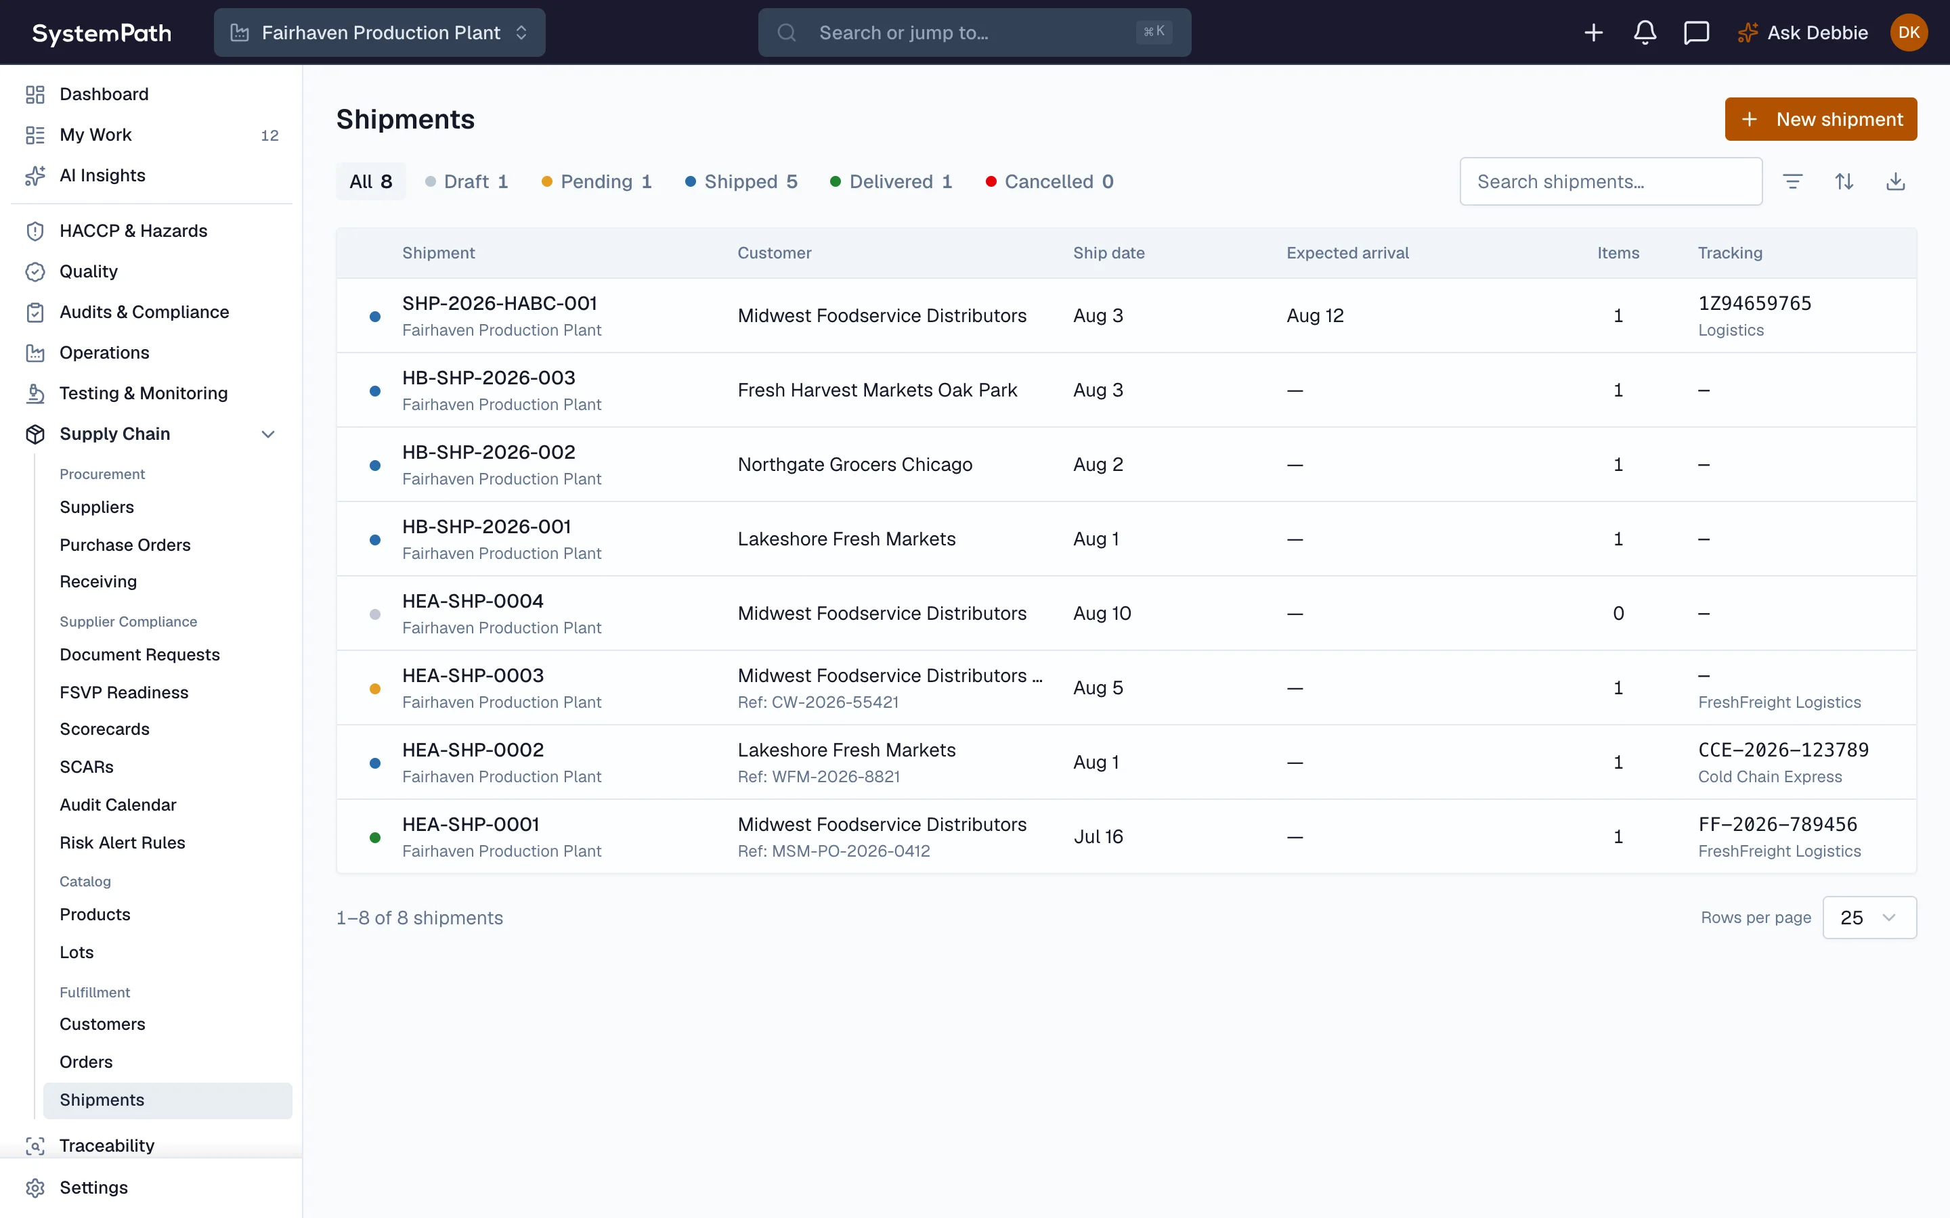The height and width of the screenshot is (1218, 1950).
Task: Go to Scorecards page
Action: [105, 729]
